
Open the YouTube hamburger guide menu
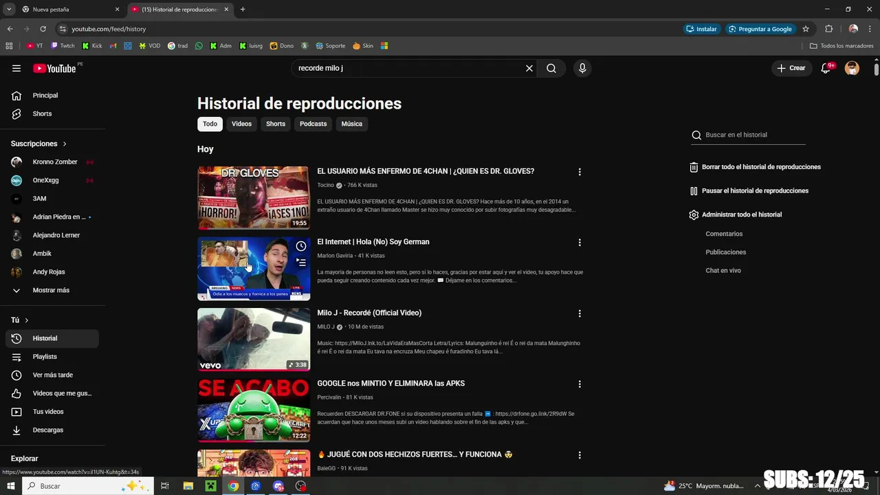[x=16, y=68]
